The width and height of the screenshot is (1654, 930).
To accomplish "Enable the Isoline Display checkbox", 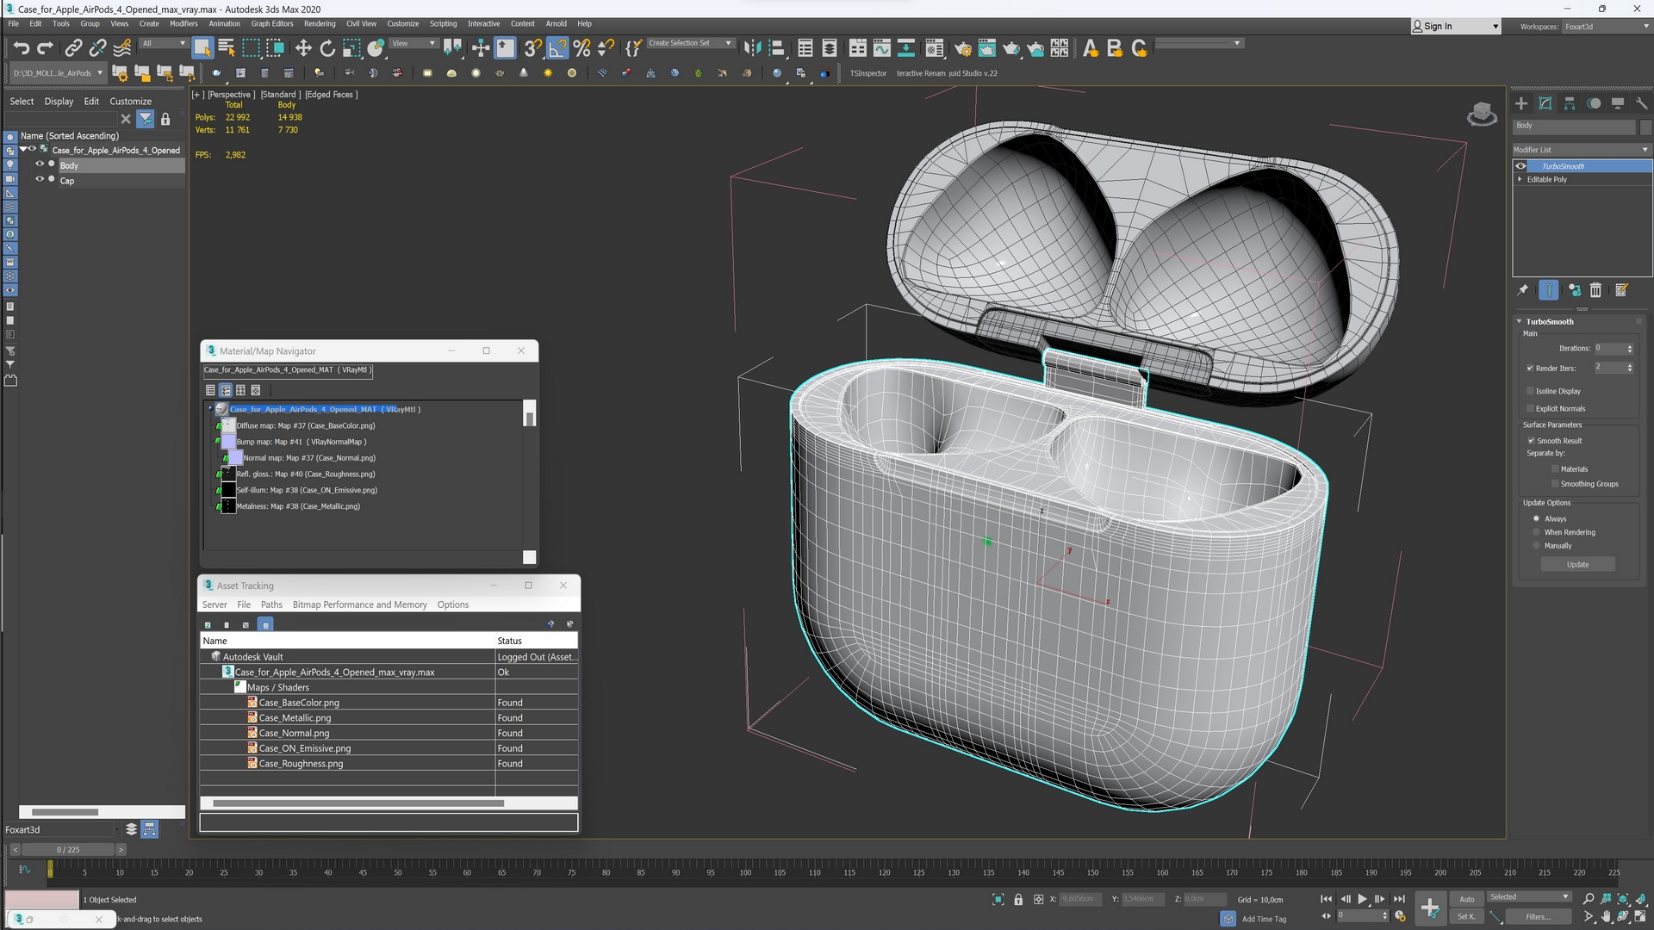I will pos(1531,391).
